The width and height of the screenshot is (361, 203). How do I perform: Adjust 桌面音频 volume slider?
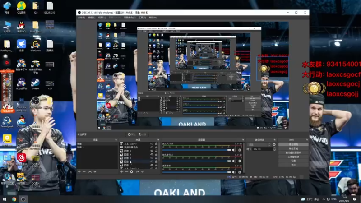point(197,172)
